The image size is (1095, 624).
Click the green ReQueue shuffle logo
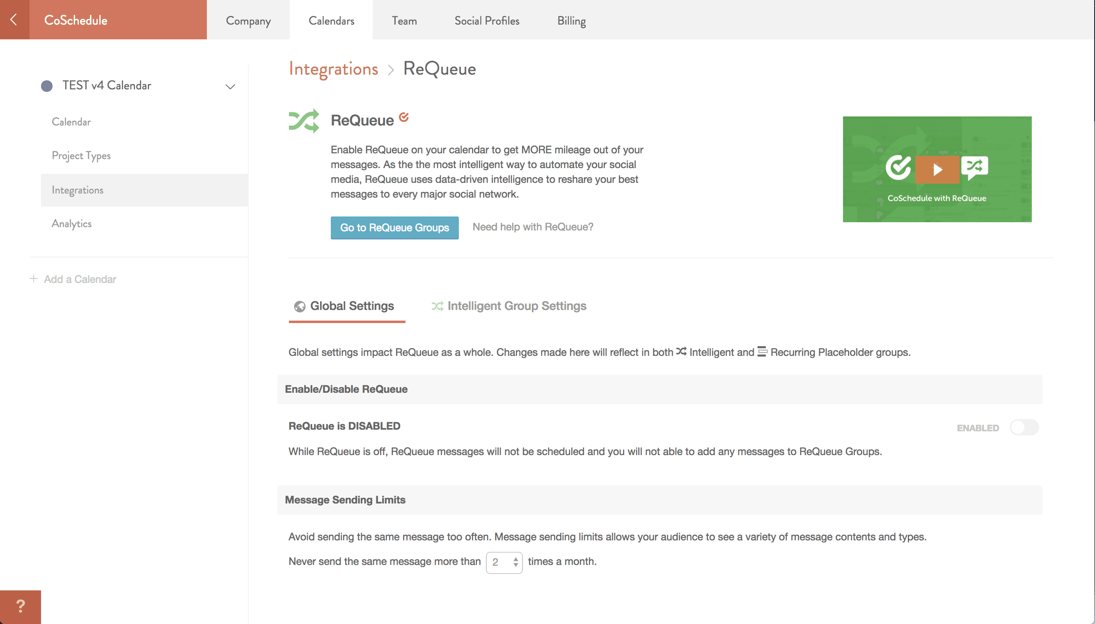tap(304, 121)
